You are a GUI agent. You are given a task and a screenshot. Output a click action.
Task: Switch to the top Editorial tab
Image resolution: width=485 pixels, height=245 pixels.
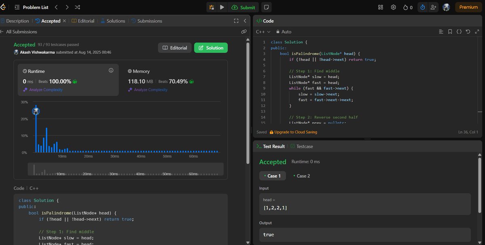(x=83, y=21)
